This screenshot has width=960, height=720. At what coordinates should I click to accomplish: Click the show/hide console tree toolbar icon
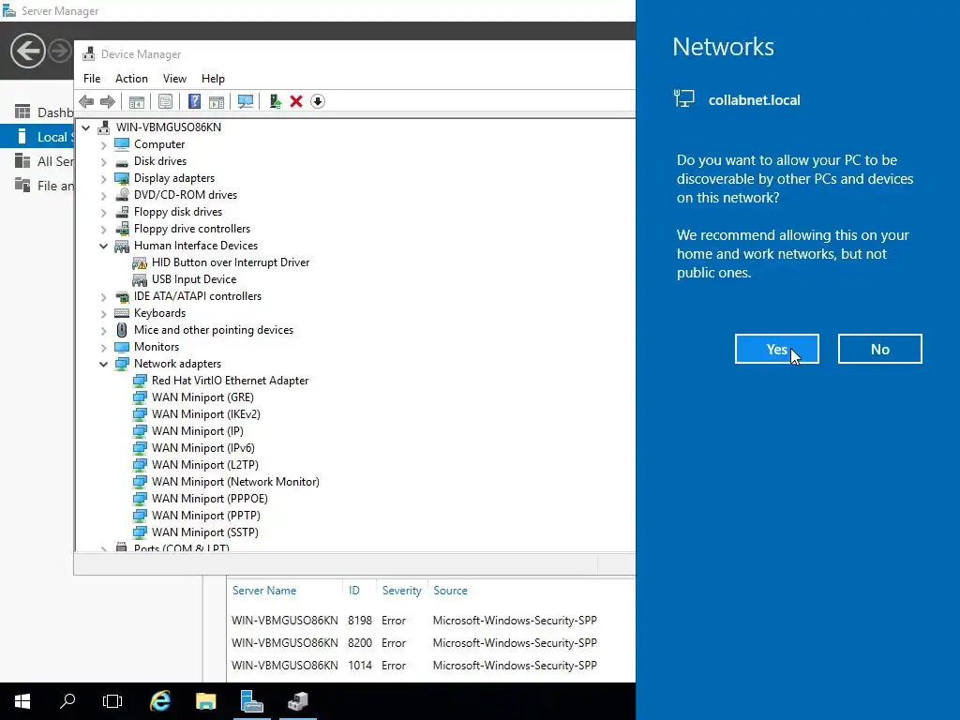click(x=137, y=101)
